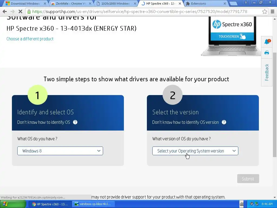Open the Windows 8 OS dropdown
Viewport: 277px width, 208px height.
click(x=60, y=151)
